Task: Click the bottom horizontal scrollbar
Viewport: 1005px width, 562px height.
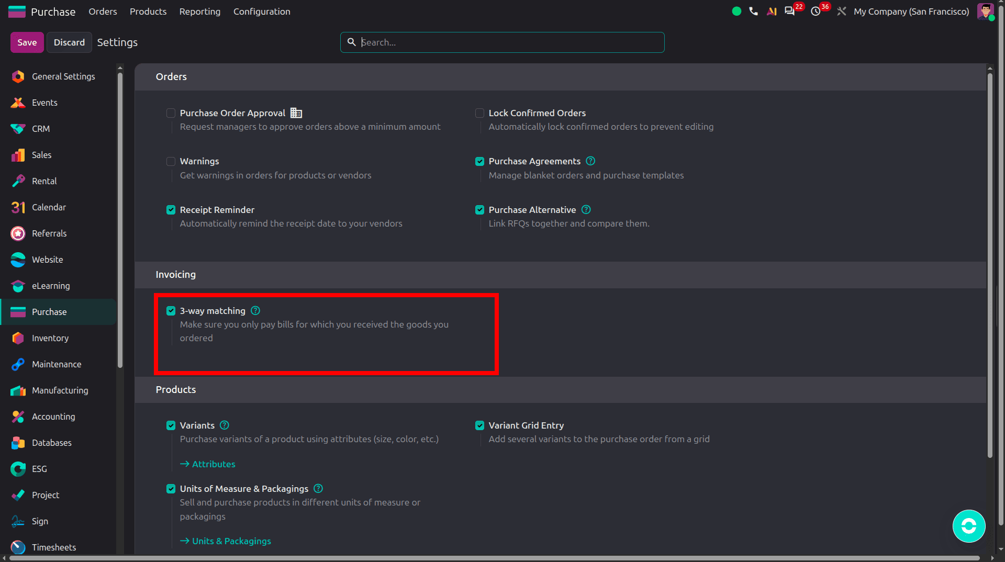Action: pos(495,558)
